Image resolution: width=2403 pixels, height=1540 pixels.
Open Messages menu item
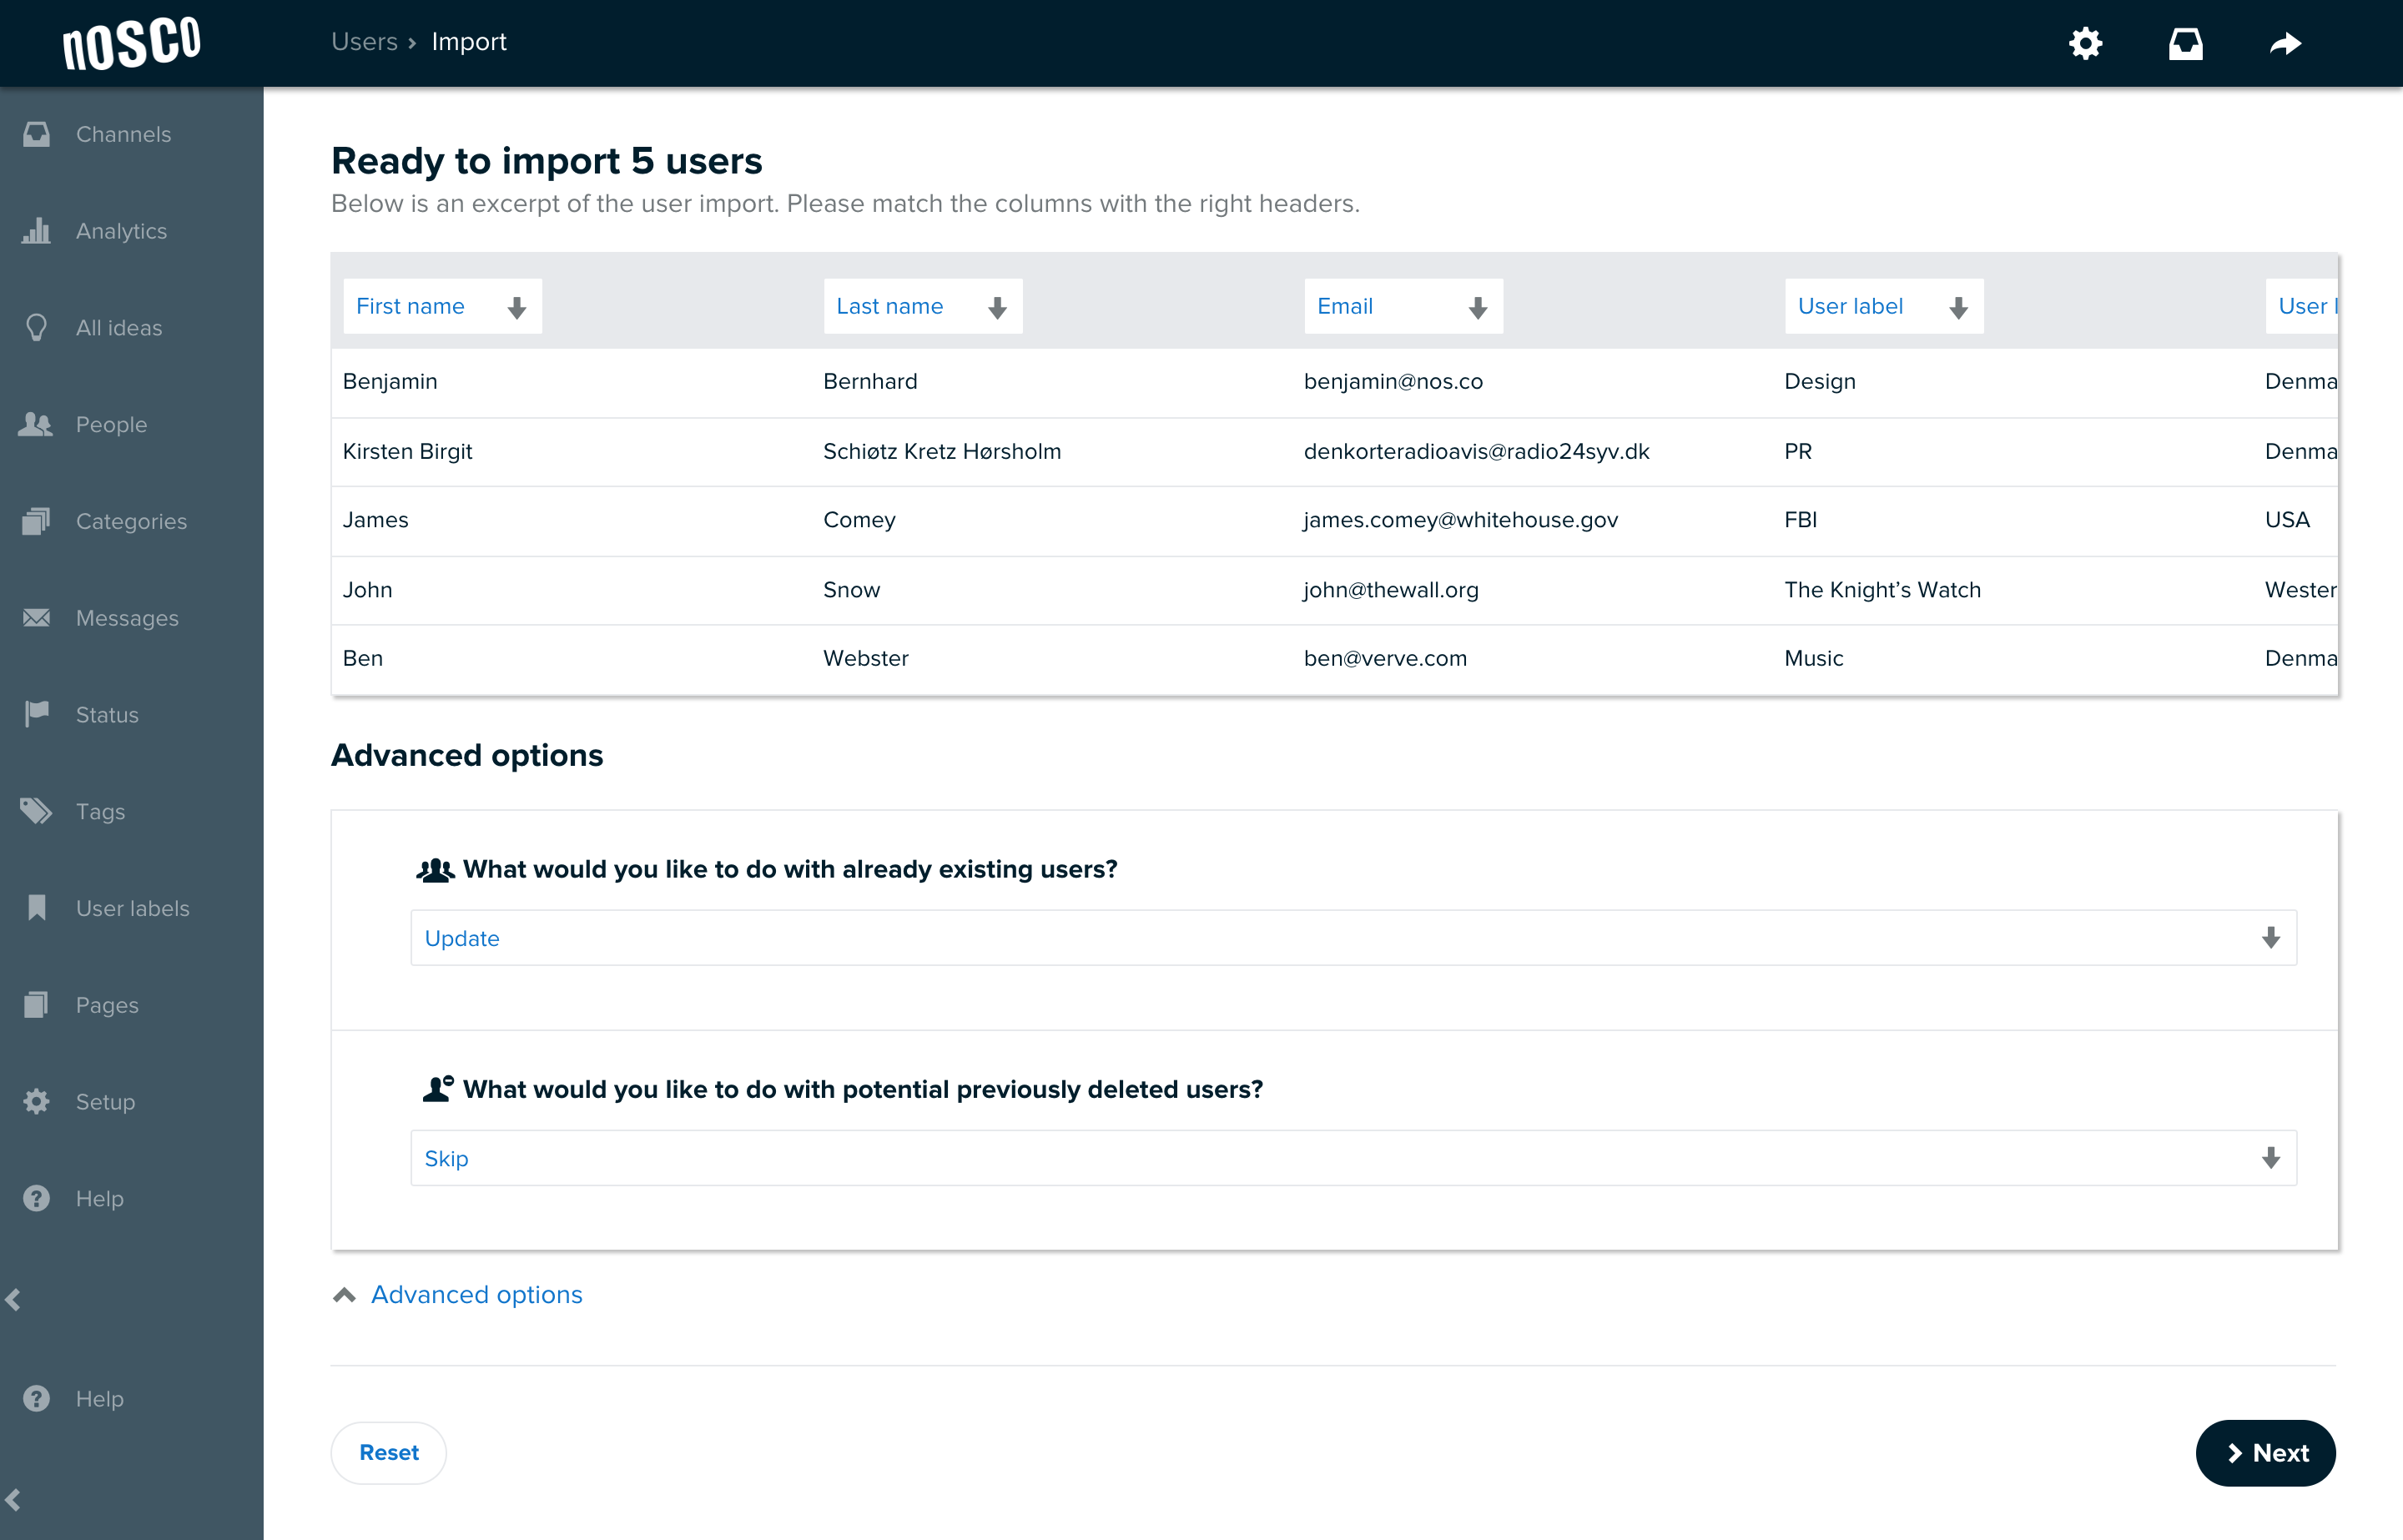click(x=128, y=618)
